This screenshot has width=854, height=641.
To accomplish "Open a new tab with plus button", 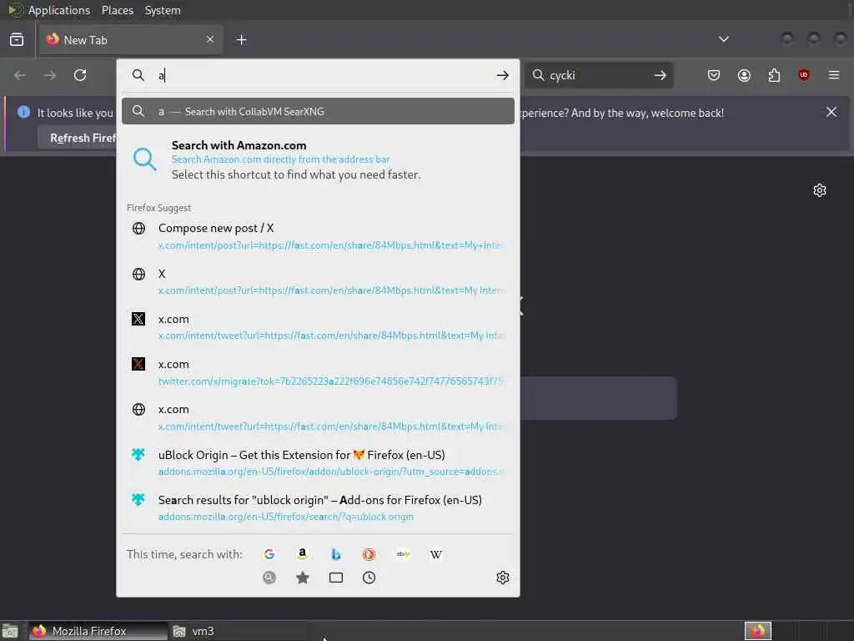I will [x=241, y=40].
